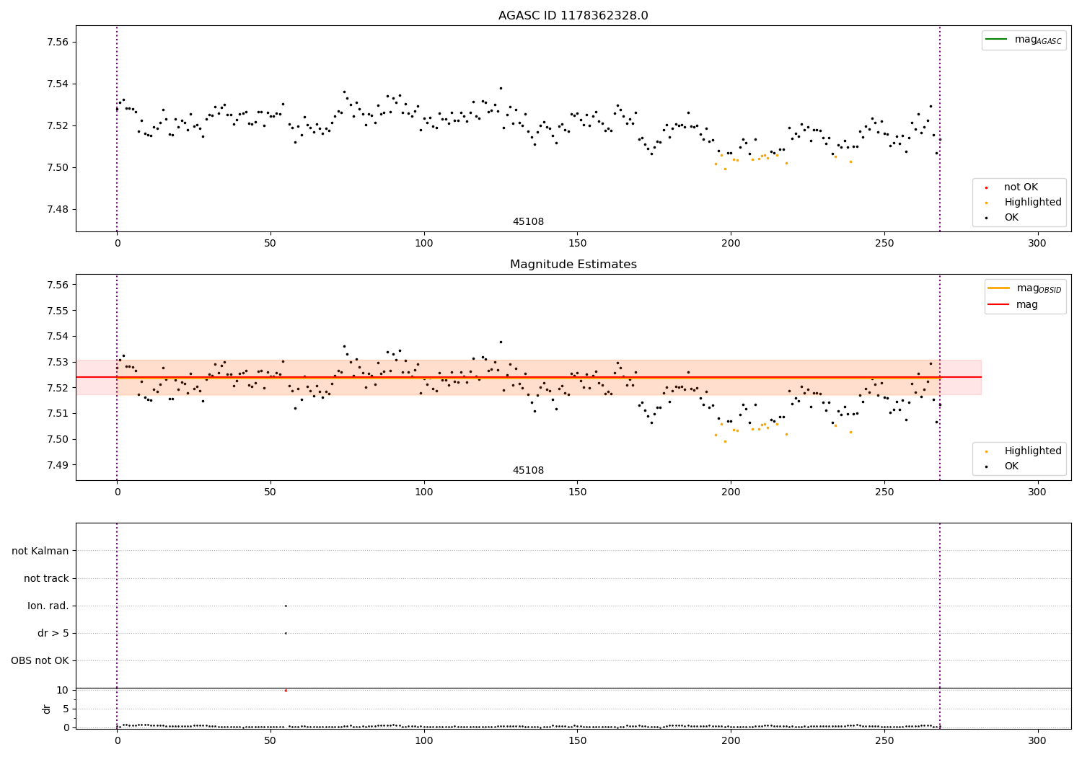The width and height of the screenshot is (1082, 757).
Task: Click the "Ion. rad." axis label
Action: (48, 606)
